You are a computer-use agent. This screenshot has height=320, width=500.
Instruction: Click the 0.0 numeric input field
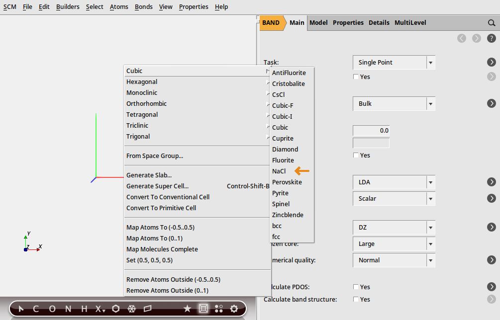click(x=371, y=130)
